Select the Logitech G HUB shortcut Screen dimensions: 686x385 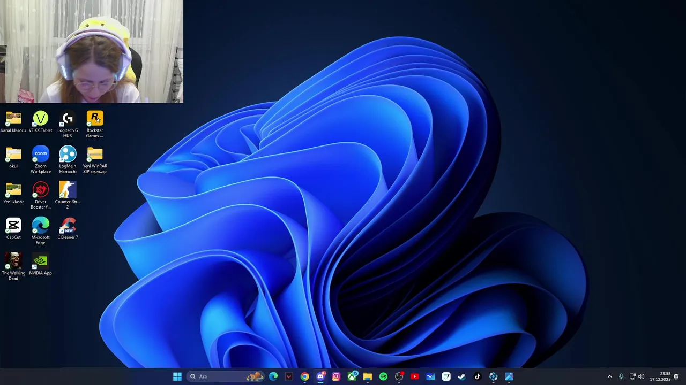[68, 125]
